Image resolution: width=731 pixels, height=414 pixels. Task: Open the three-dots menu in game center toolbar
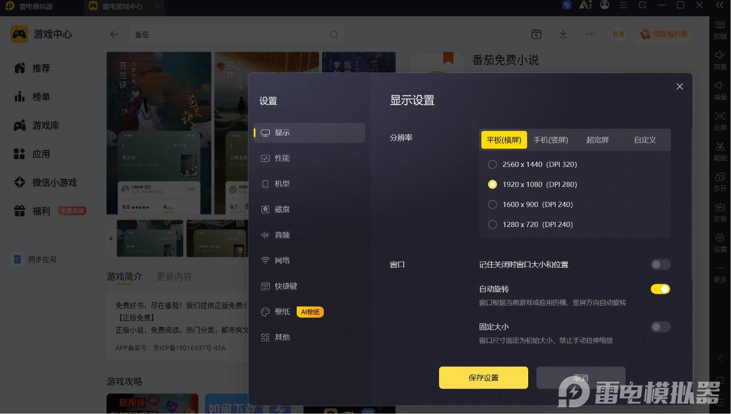pos(591,34)
